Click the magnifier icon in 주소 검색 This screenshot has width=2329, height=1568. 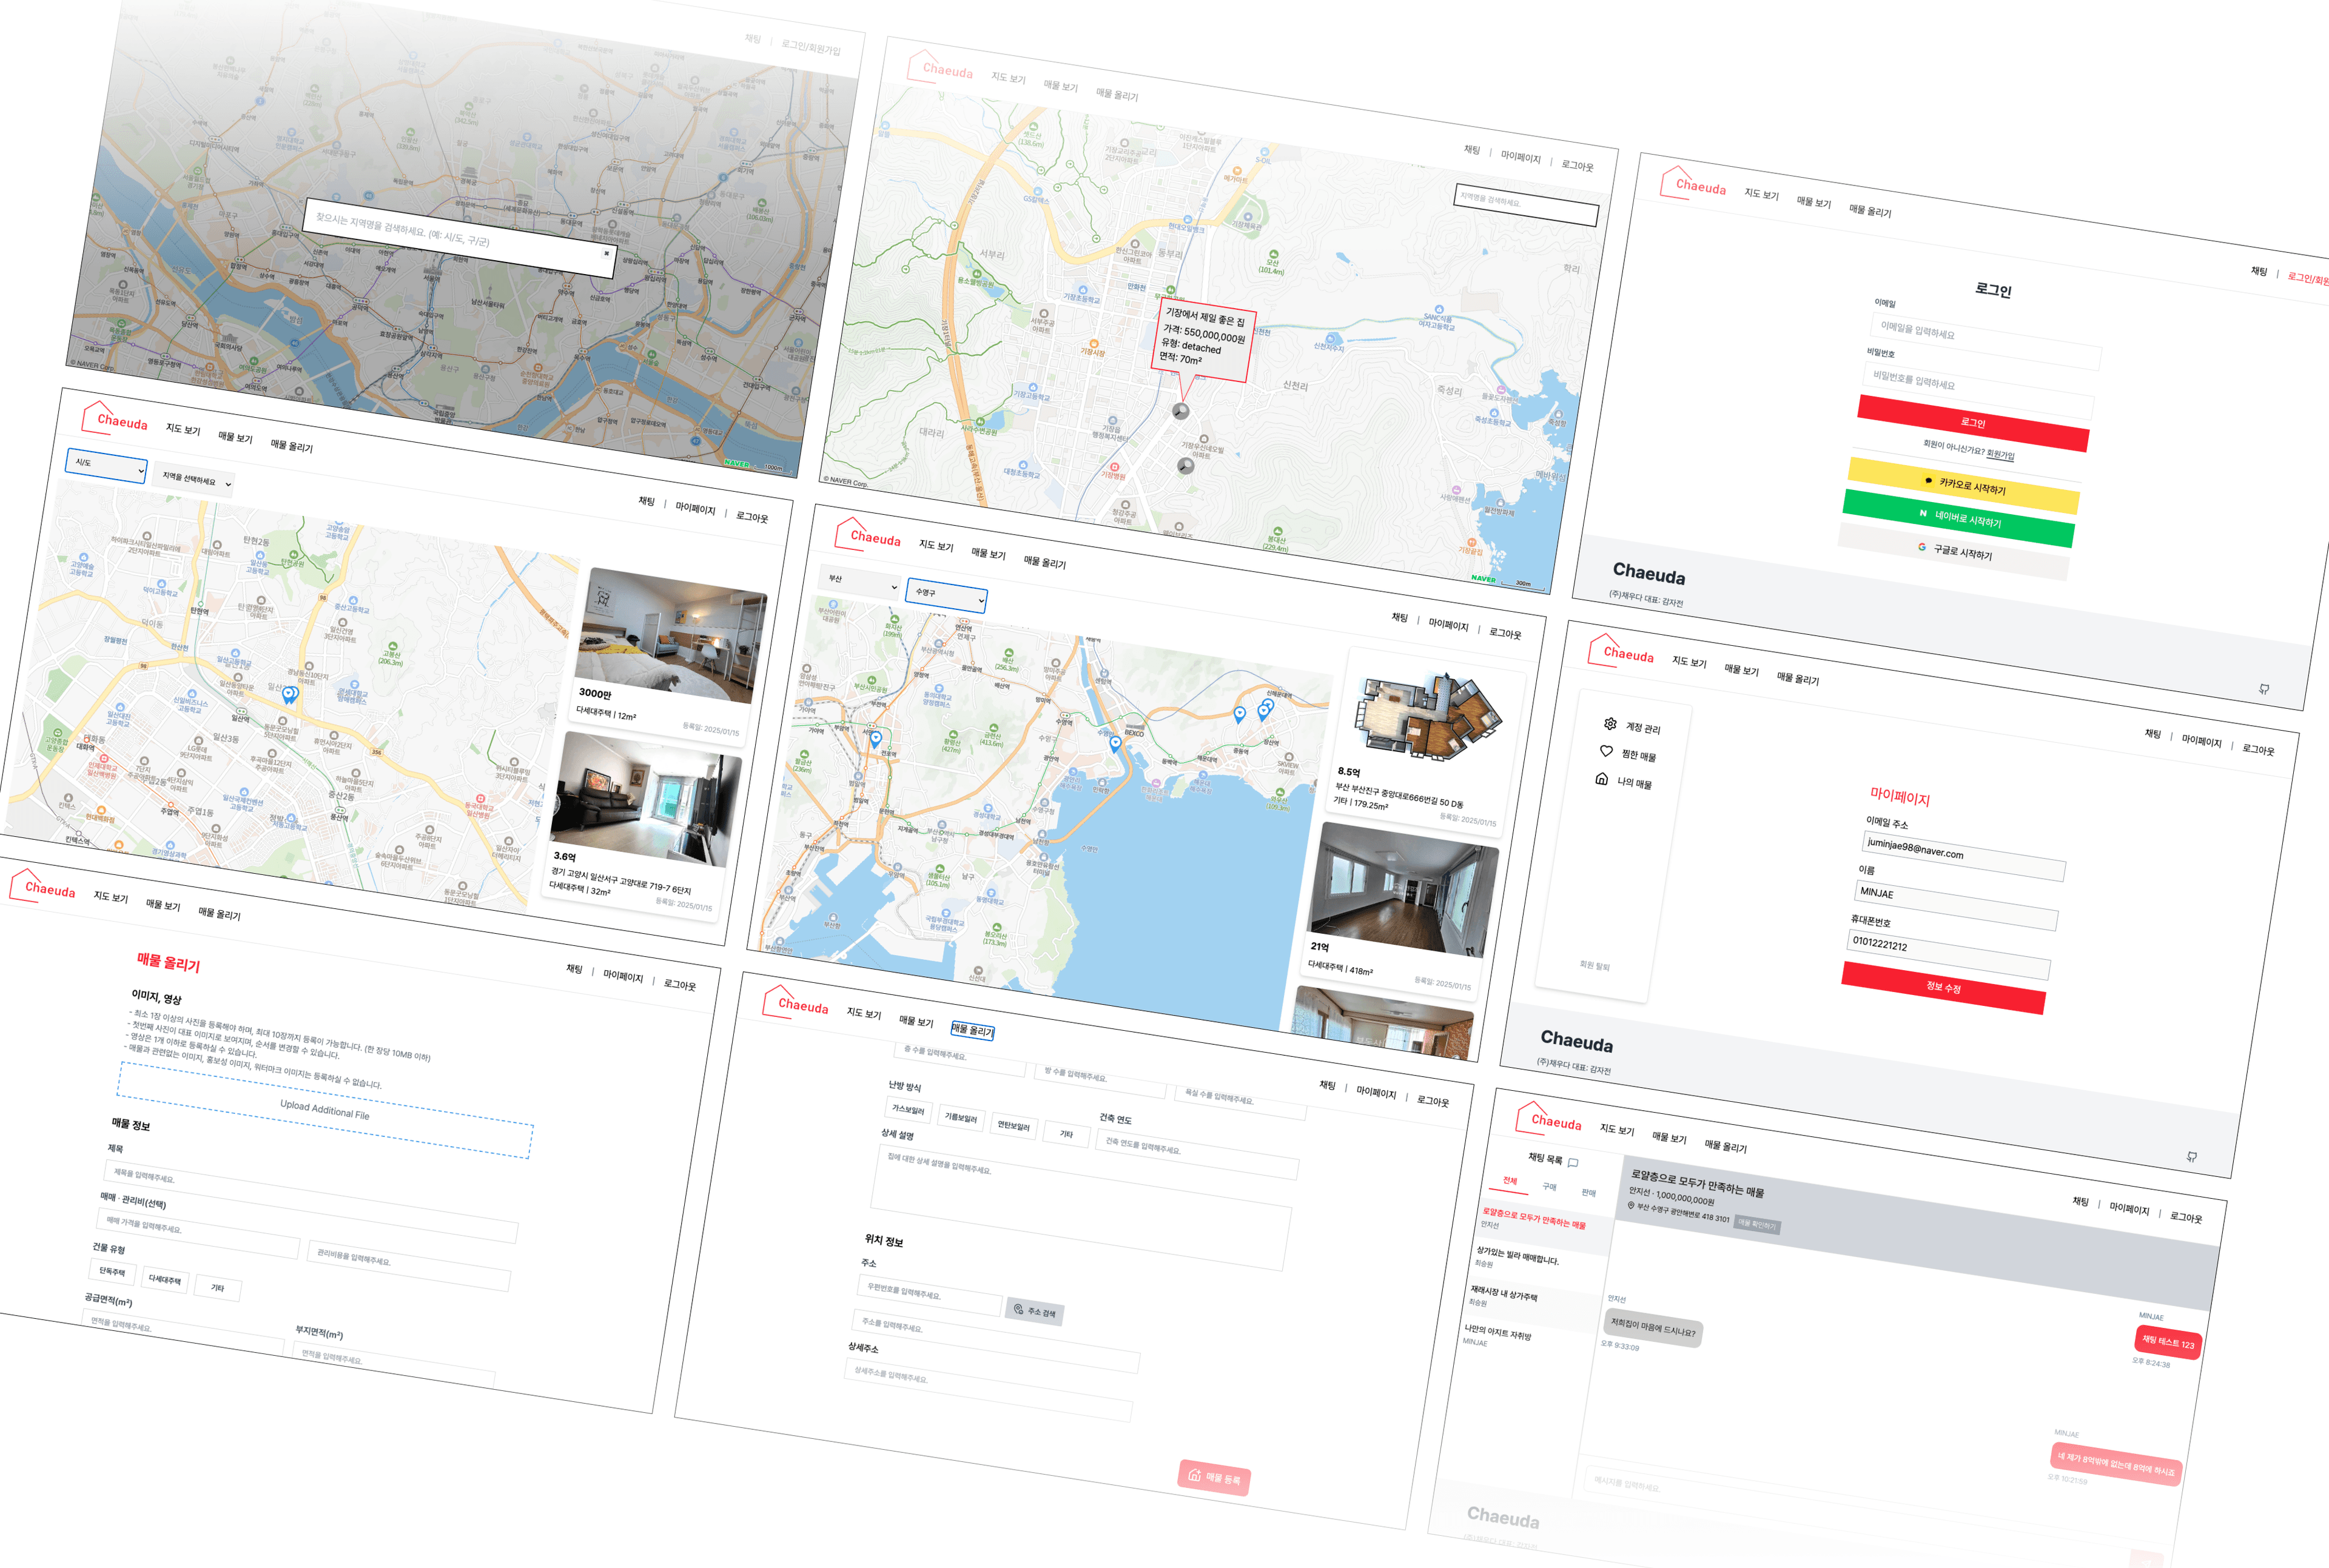tap(1019, 1308)
